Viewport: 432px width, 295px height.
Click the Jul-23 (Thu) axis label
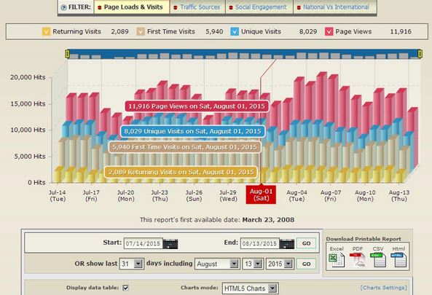160,195
